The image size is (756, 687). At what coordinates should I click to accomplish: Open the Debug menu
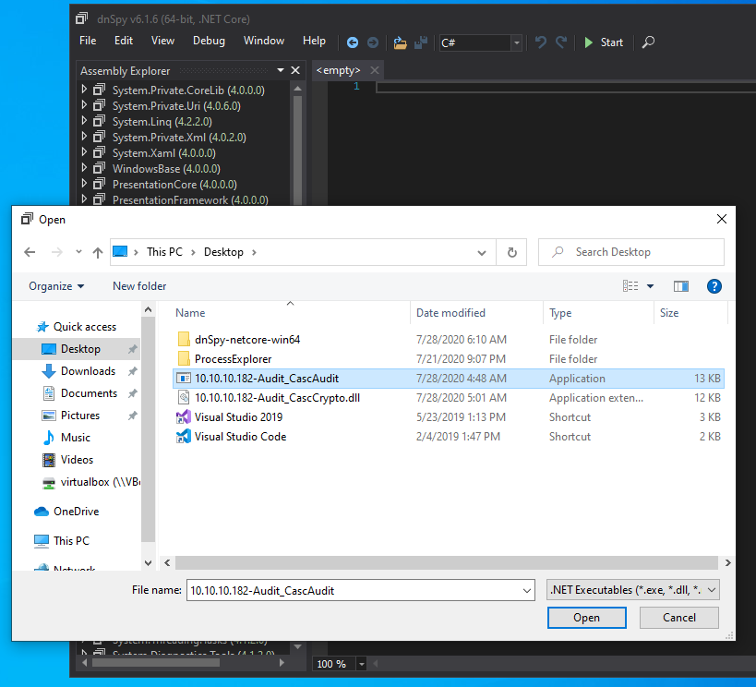[209, 41]
